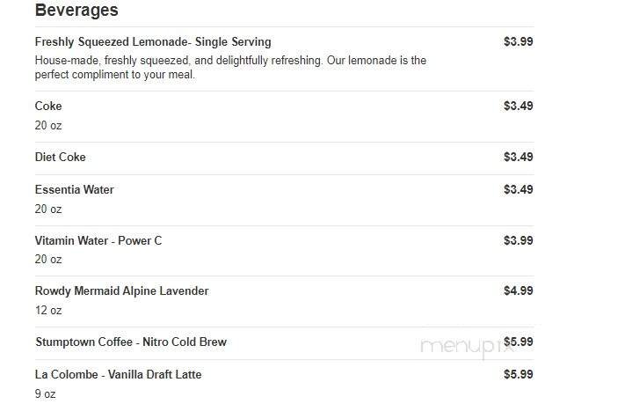Open the Essentia Water item
625x419 pixels.
74,189
